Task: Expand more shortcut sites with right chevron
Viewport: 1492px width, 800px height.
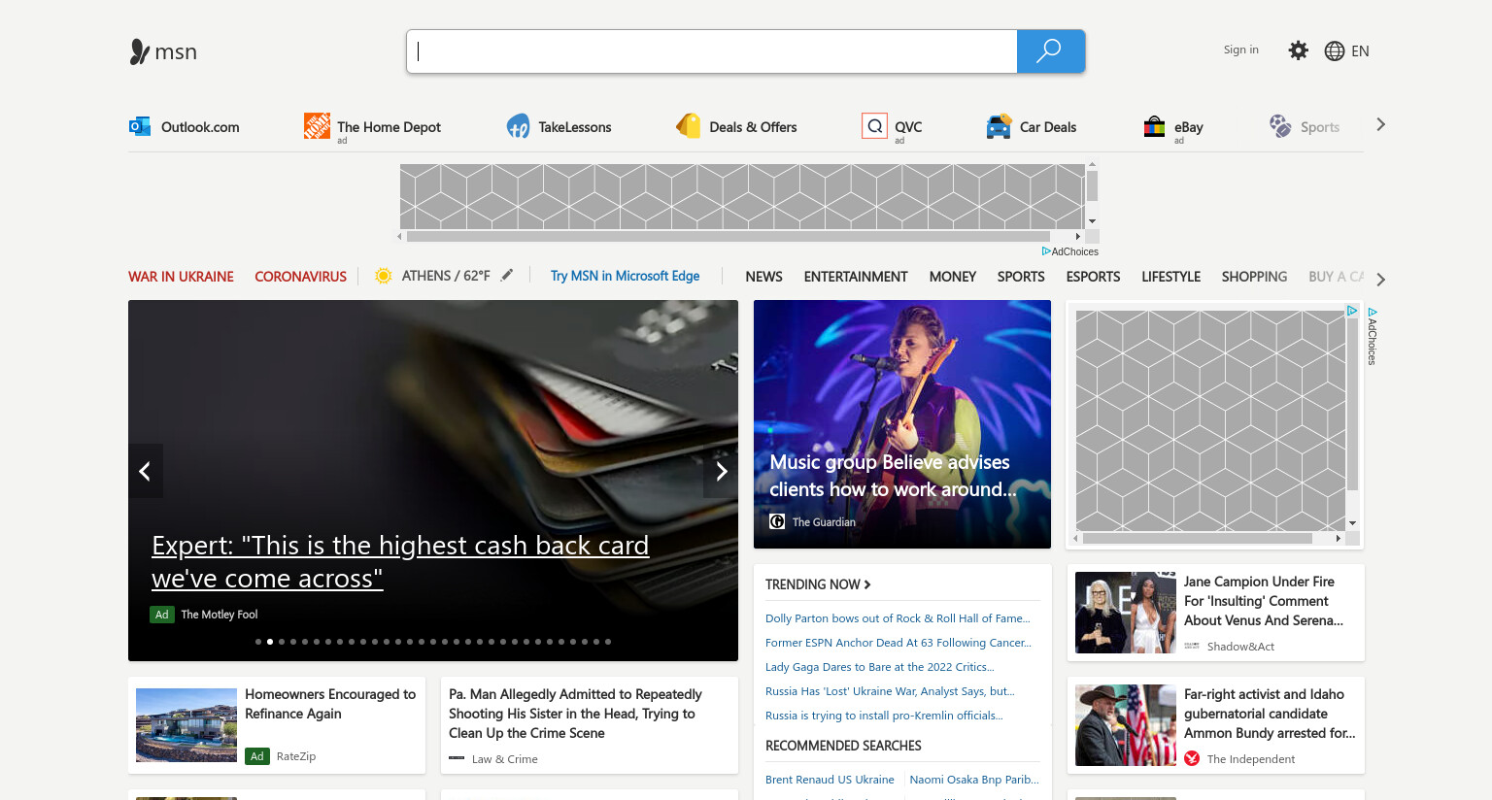Action: 1380,124
